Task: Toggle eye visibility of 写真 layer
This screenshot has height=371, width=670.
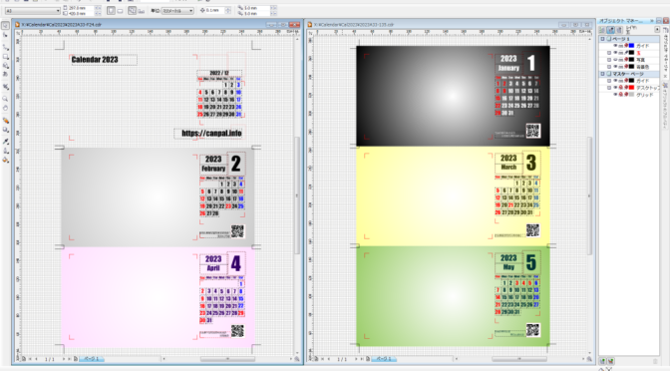Action: pyautogui.click(x=615, y=60)
